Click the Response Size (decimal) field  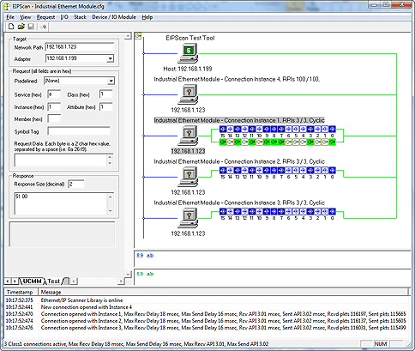76,185
